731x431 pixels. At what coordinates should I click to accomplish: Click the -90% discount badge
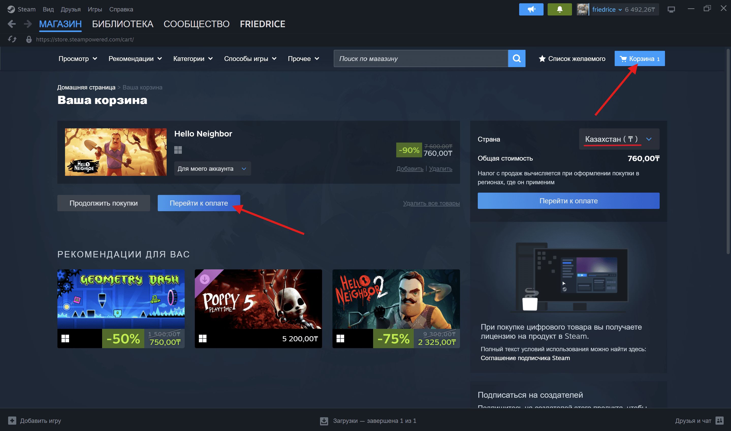pyautogui.click(x=409, y=150)
